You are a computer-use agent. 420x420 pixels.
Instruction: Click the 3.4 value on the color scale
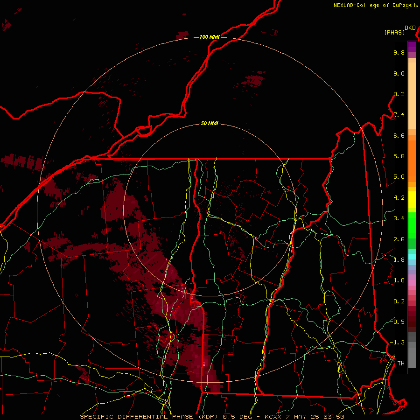click(x=399, y=218)
